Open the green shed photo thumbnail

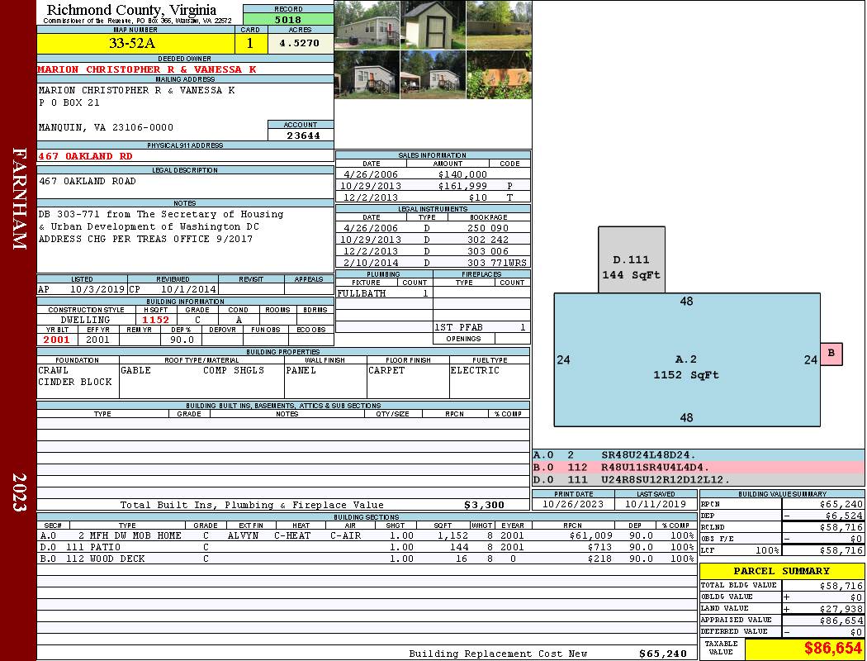click(x=433, y=25)
